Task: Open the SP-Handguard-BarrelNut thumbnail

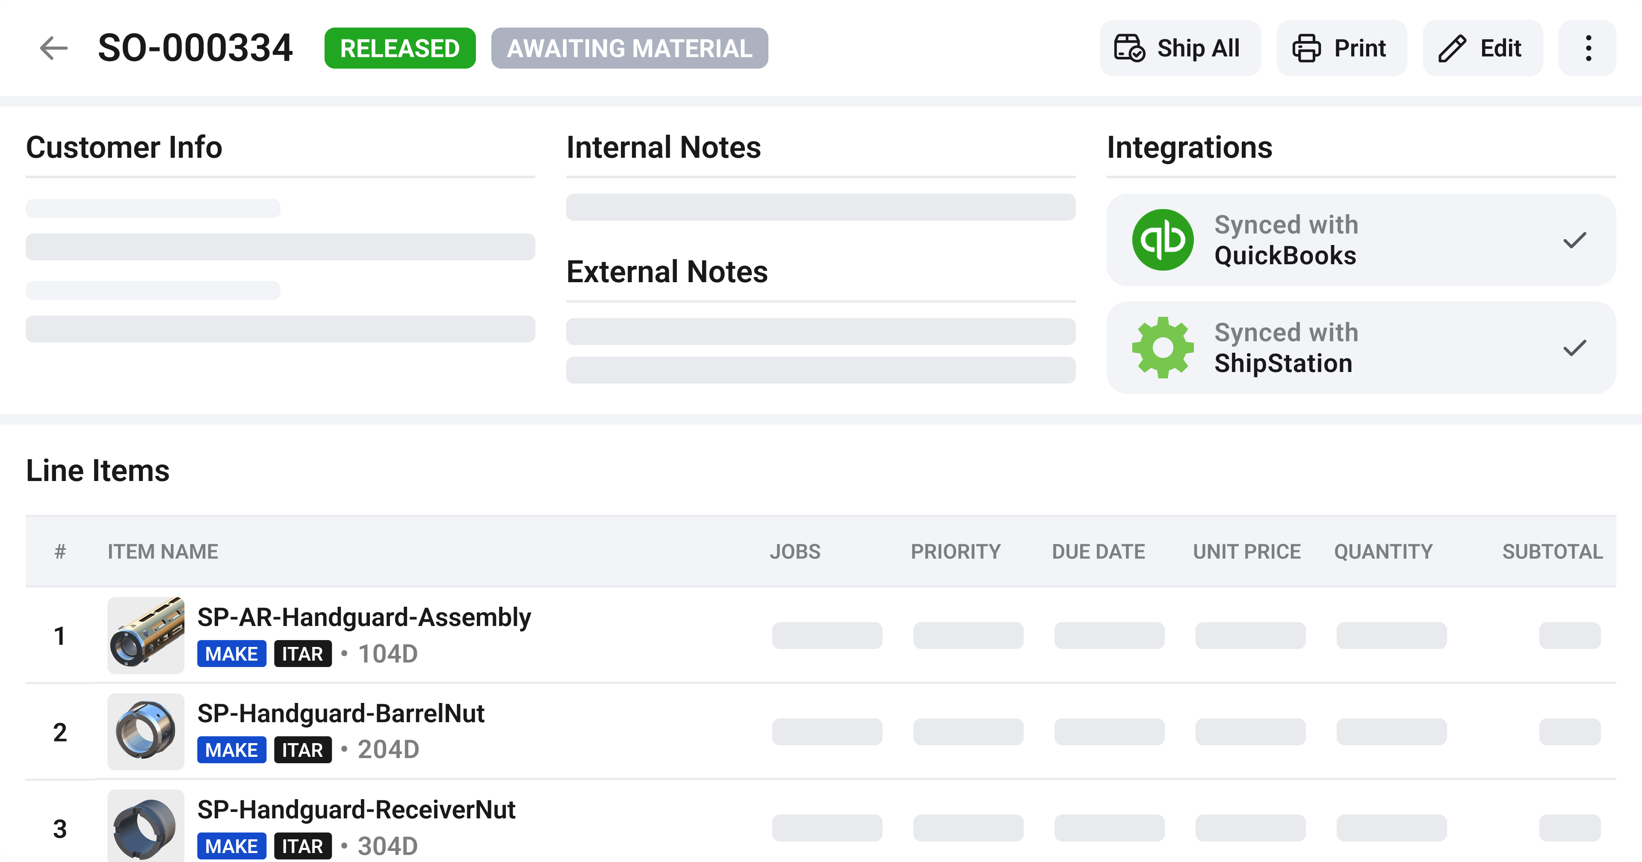Action: (x=146, y=731)
